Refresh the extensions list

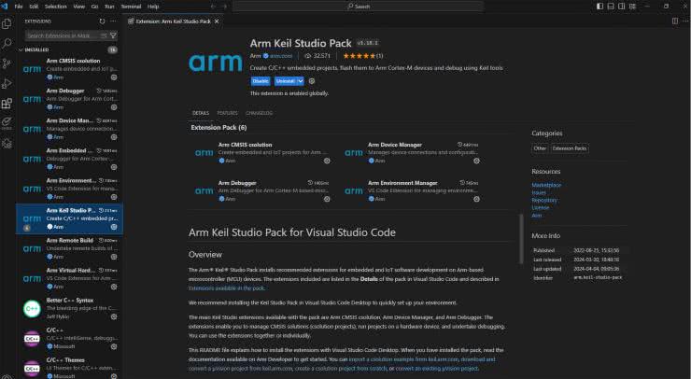click(x=102, y=20)
